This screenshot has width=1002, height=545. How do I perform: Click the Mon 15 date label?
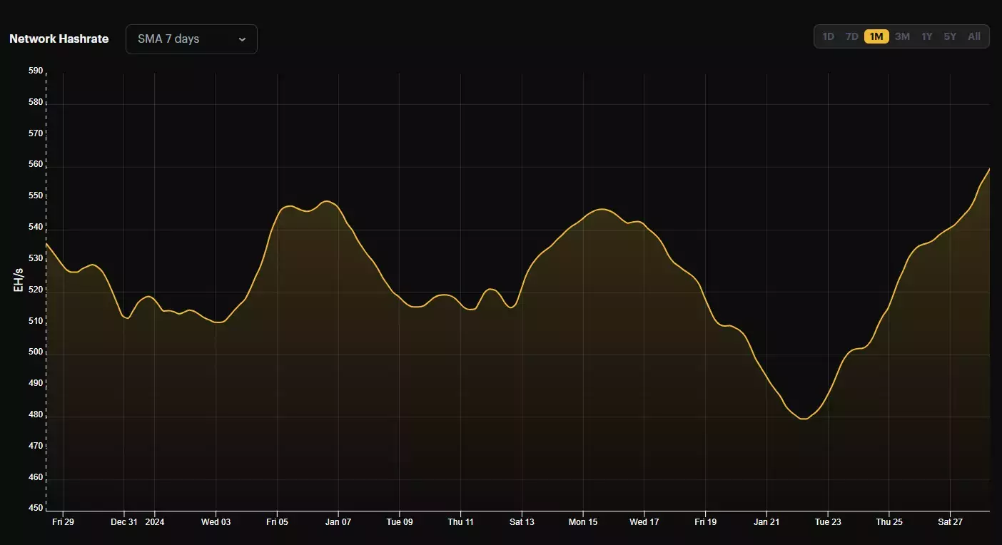pos(583,522)
